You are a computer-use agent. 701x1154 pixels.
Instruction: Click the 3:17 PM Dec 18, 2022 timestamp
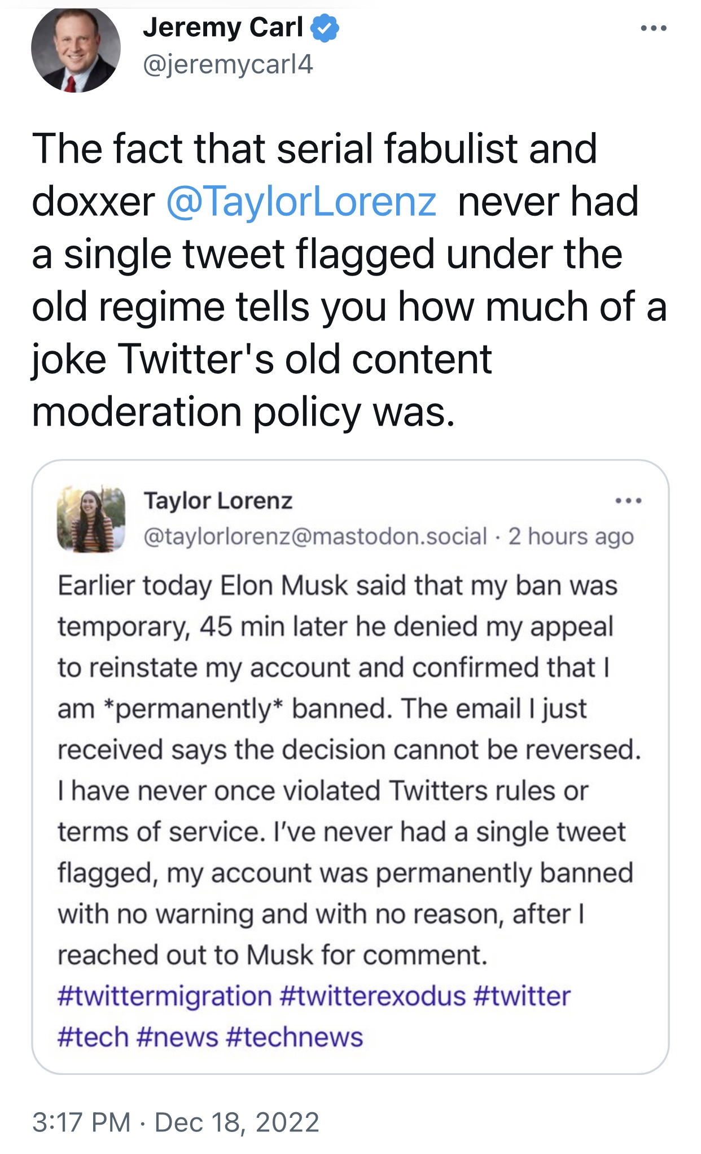pos(176,1122)
